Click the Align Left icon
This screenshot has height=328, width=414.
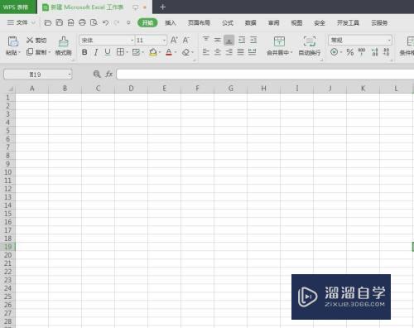(206, 52)
